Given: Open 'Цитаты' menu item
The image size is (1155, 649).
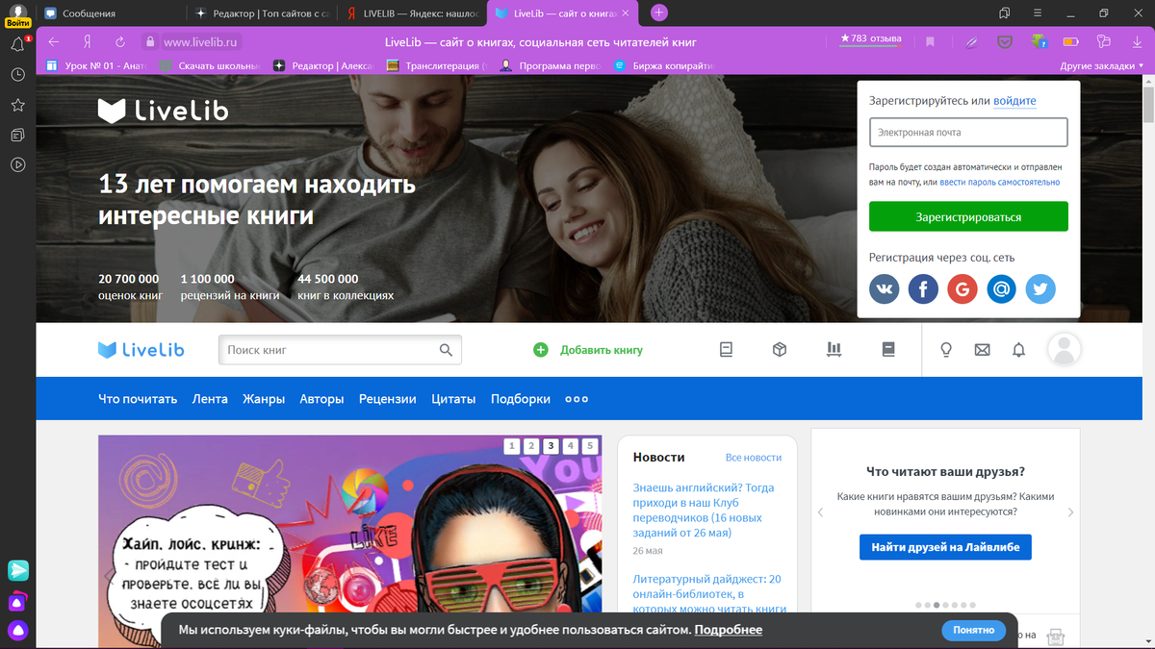Looking at the screenshot, I should pyautogui.click(x=453, y=399).
